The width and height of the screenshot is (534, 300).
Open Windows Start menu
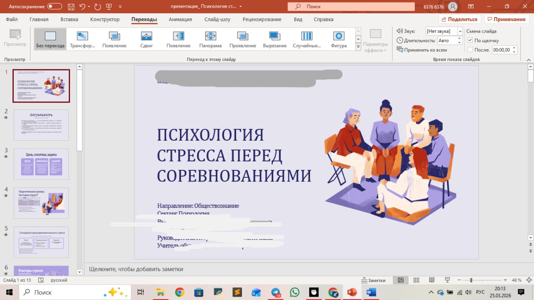point(9,292)
